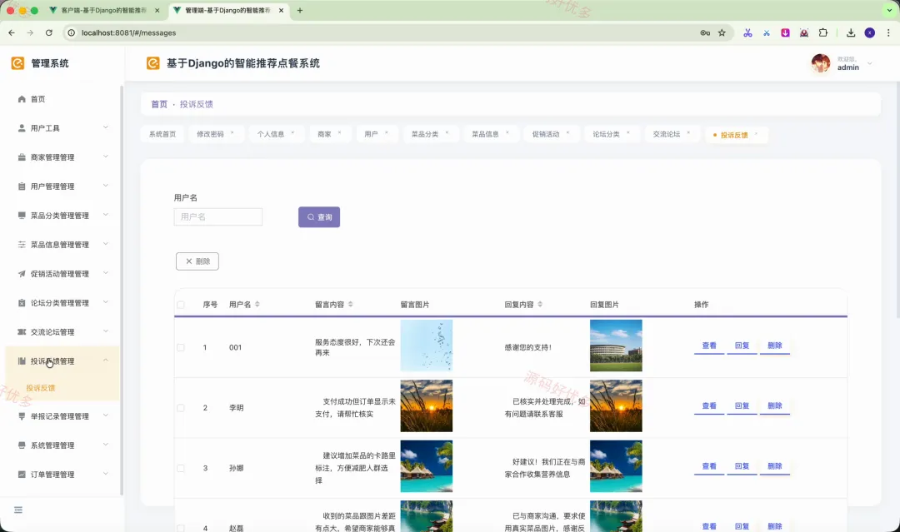Viewport: 900px width, 532px height.
Task: Reload the page with the refresh icon
Action: point(49,32)
